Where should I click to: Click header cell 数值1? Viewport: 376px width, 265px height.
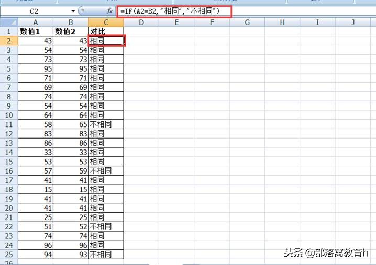(x=36, y=31)
